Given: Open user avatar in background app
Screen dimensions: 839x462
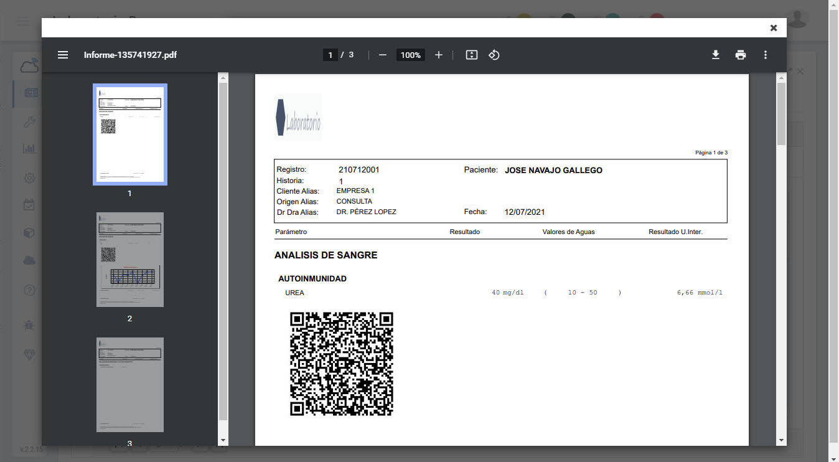Looking at the screenshot, I should point(798,19).
